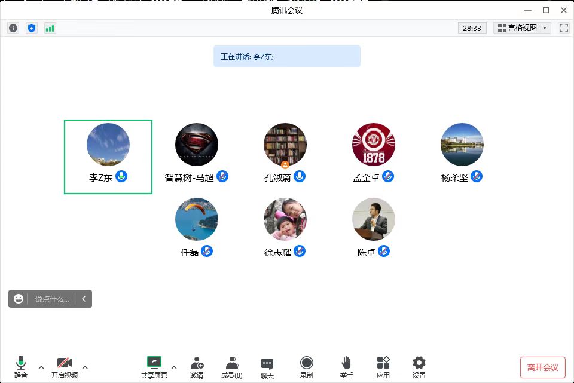Click the red 离开会议 button

pos(542,367)
